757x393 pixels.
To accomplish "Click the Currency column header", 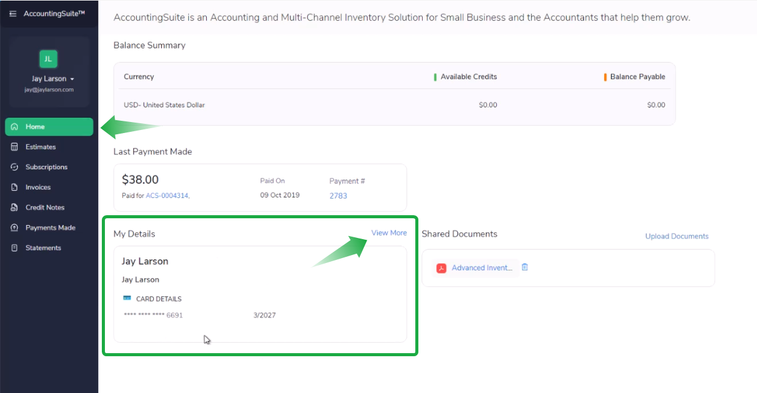I will coord(139,77).
